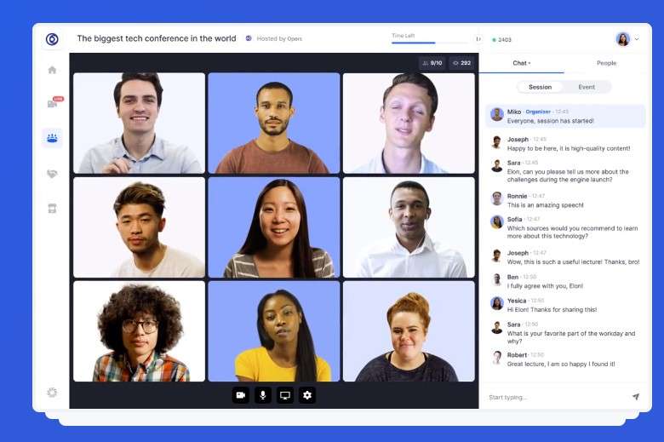Switch to the Event chat toggle
664x442 pixels.
coord(587,87)
